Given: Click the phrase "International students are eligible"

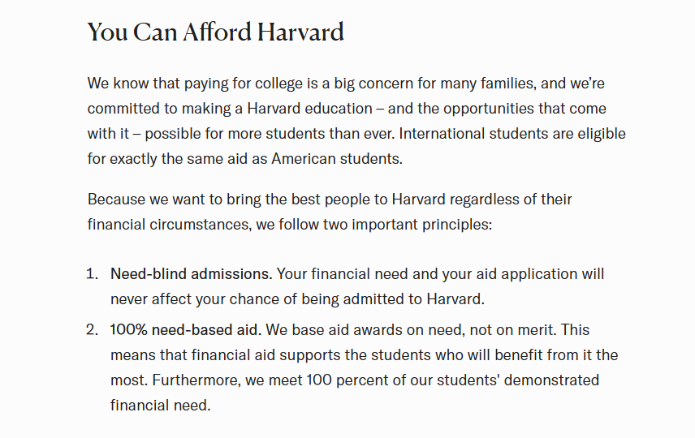Looking at the screenshot, I should (512, 134).
